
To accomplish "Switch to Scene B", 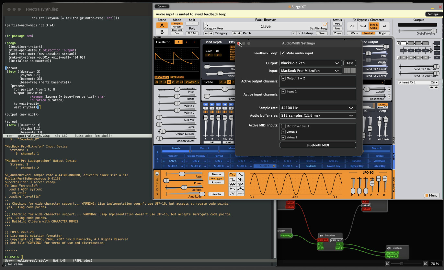I will 162,32.
